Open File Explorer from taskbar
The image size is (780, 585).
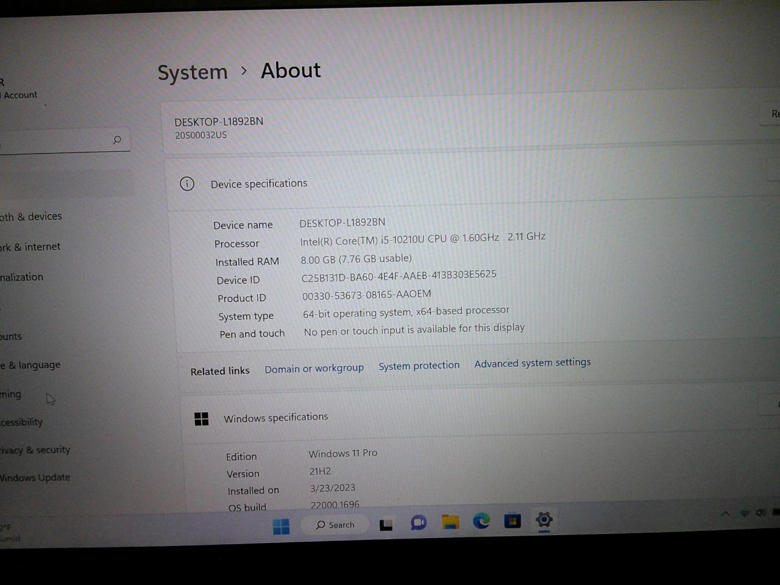[x=450, y=522]
